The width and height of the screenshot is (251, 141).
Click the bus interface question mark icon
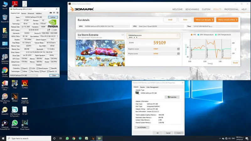click(x=57, y=36)
